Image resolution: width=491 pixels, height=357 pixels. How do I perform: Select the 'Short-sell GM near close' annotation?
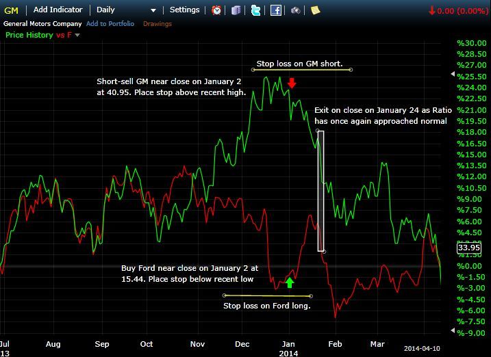(x=171, y=87)
